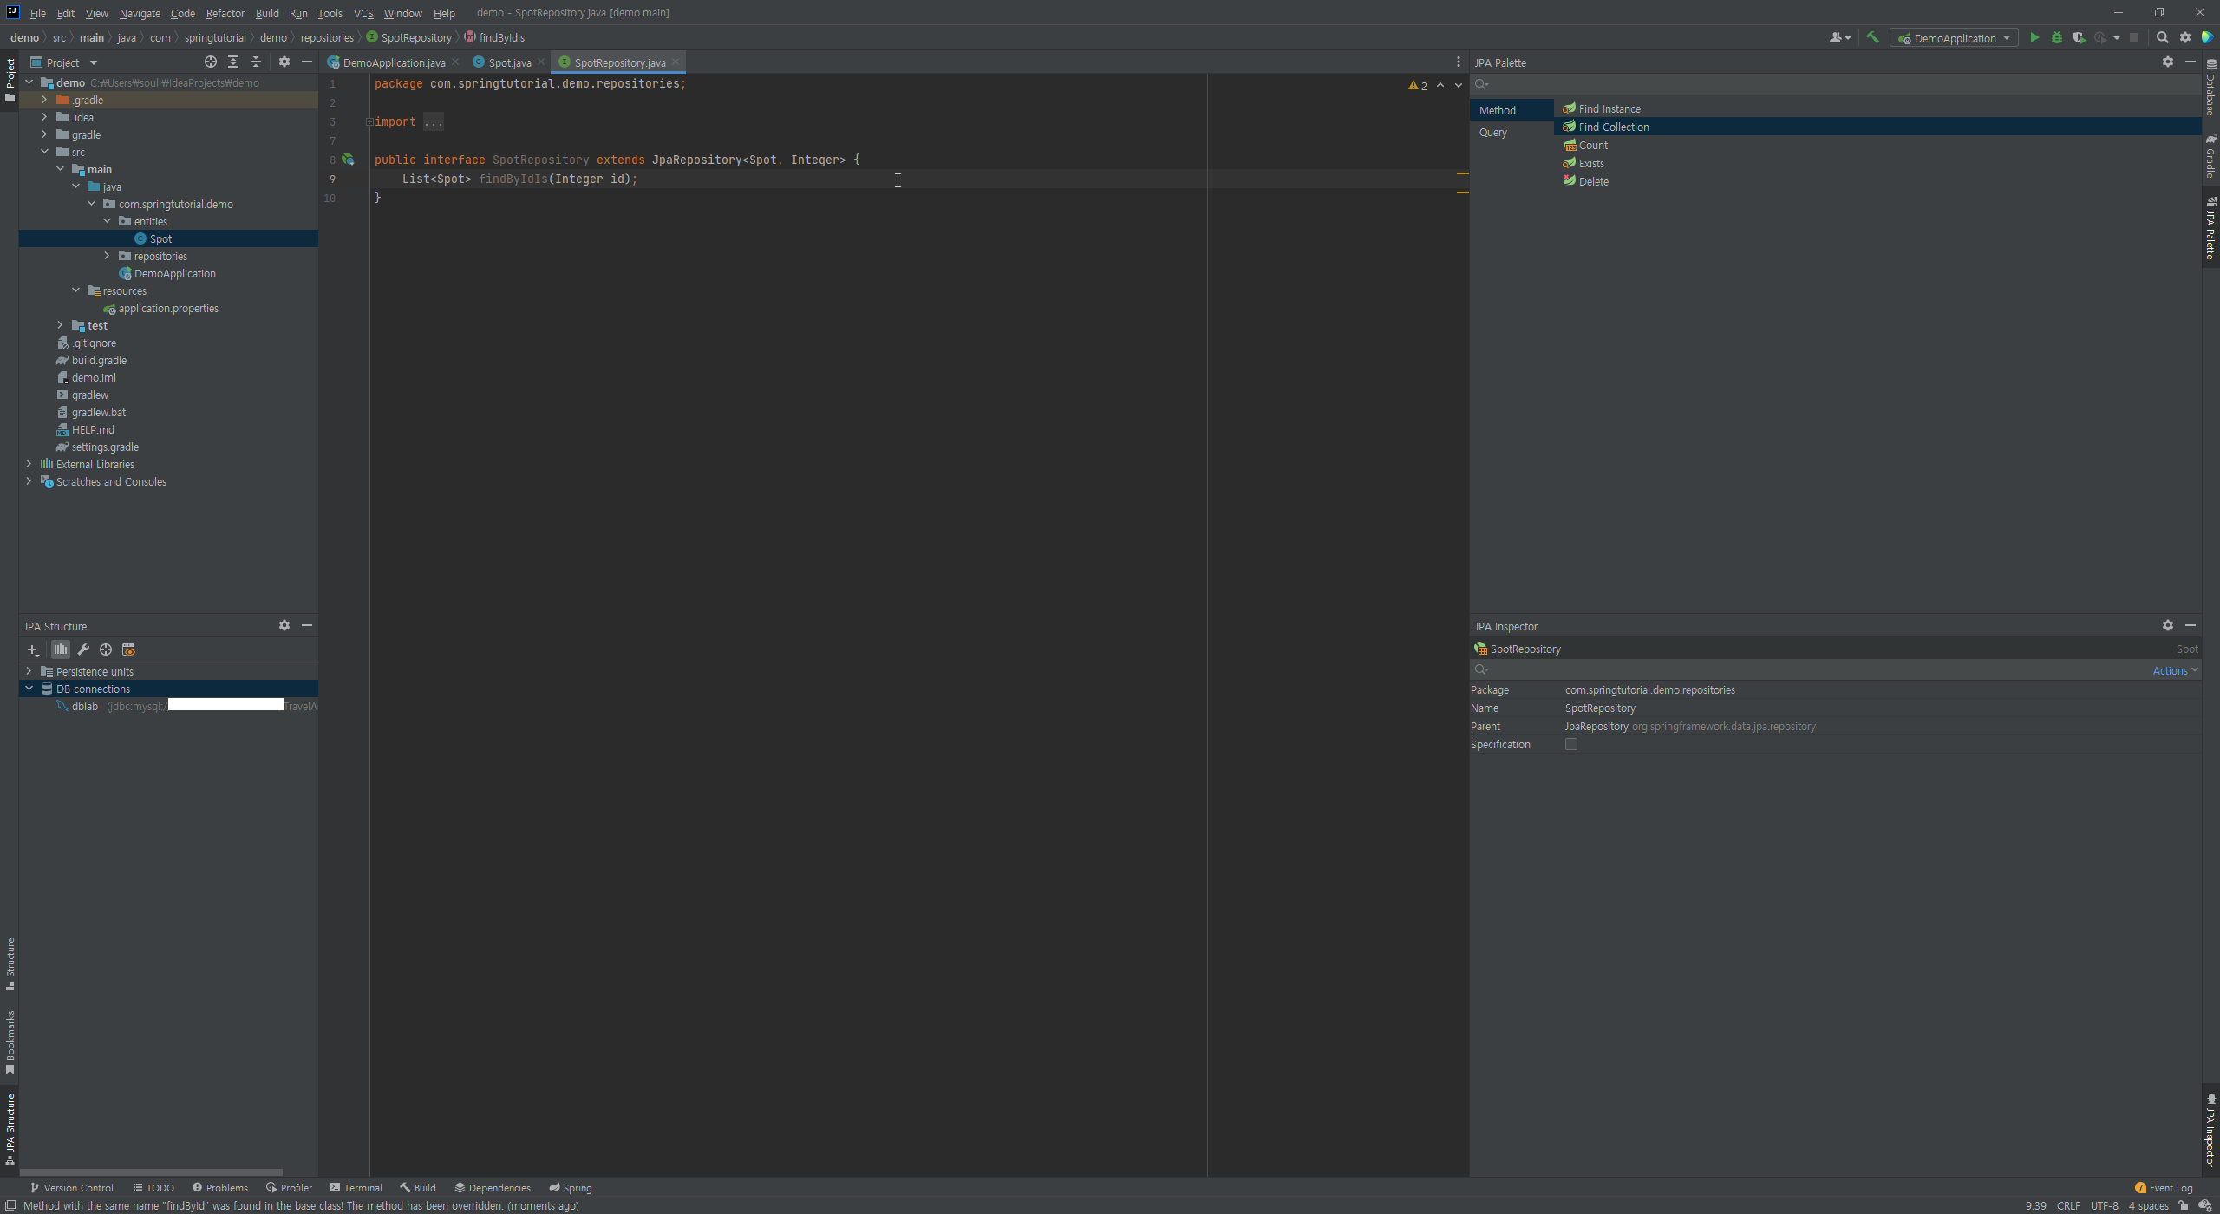Build project with the hammer icon

[x=1872, y=37]
